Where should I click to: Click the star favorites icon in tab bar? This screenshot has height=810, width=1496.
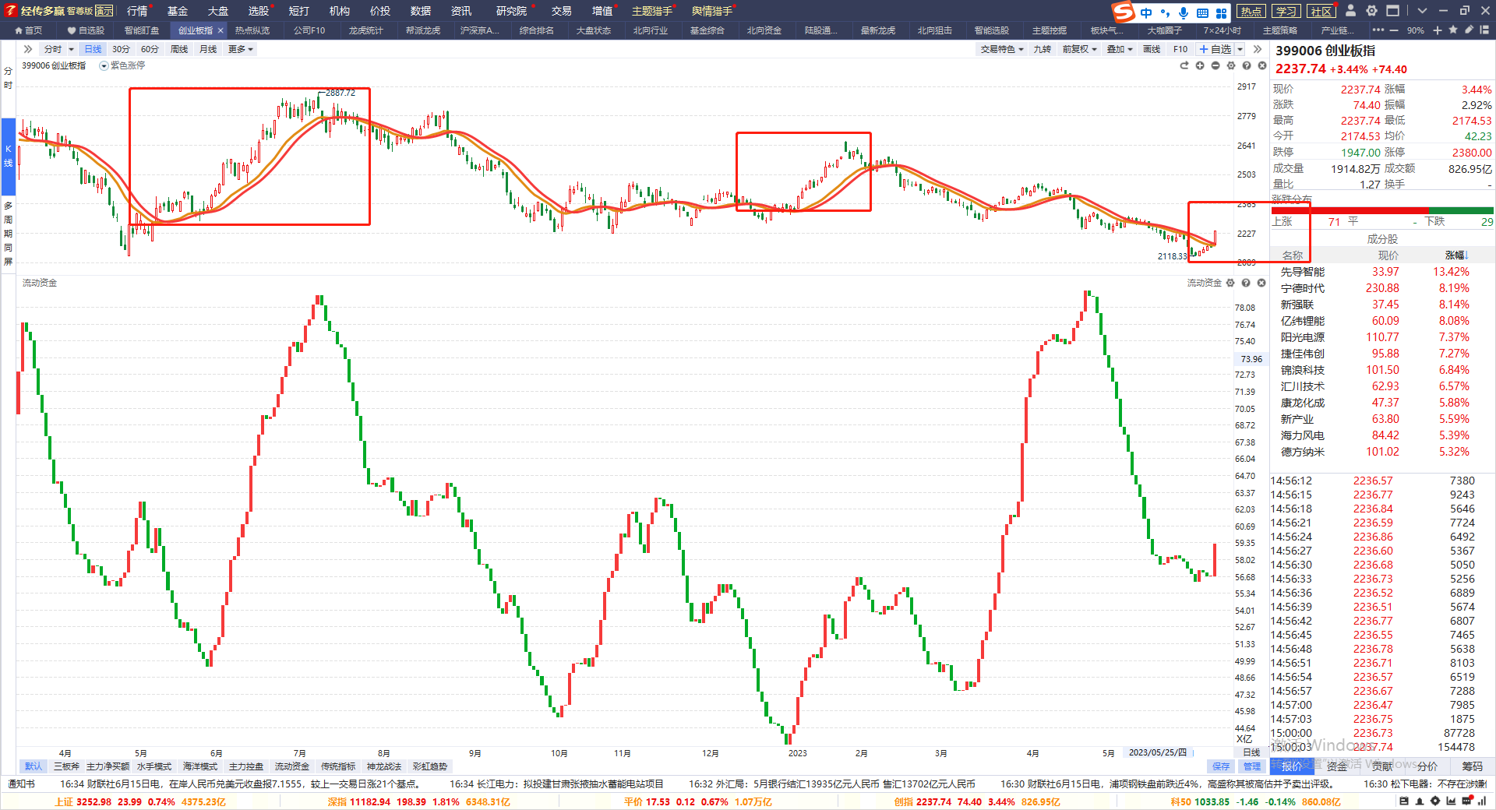click(1453, 30)
